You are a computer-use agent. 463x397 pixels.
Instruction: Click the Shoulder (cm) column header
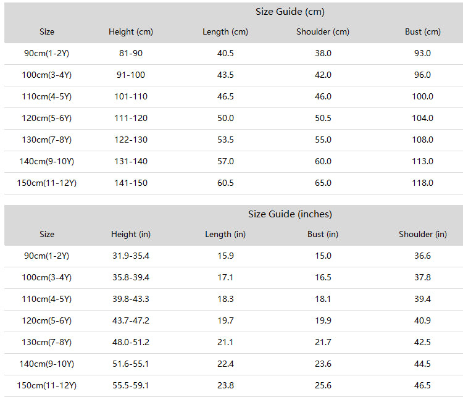click(323, 31)
